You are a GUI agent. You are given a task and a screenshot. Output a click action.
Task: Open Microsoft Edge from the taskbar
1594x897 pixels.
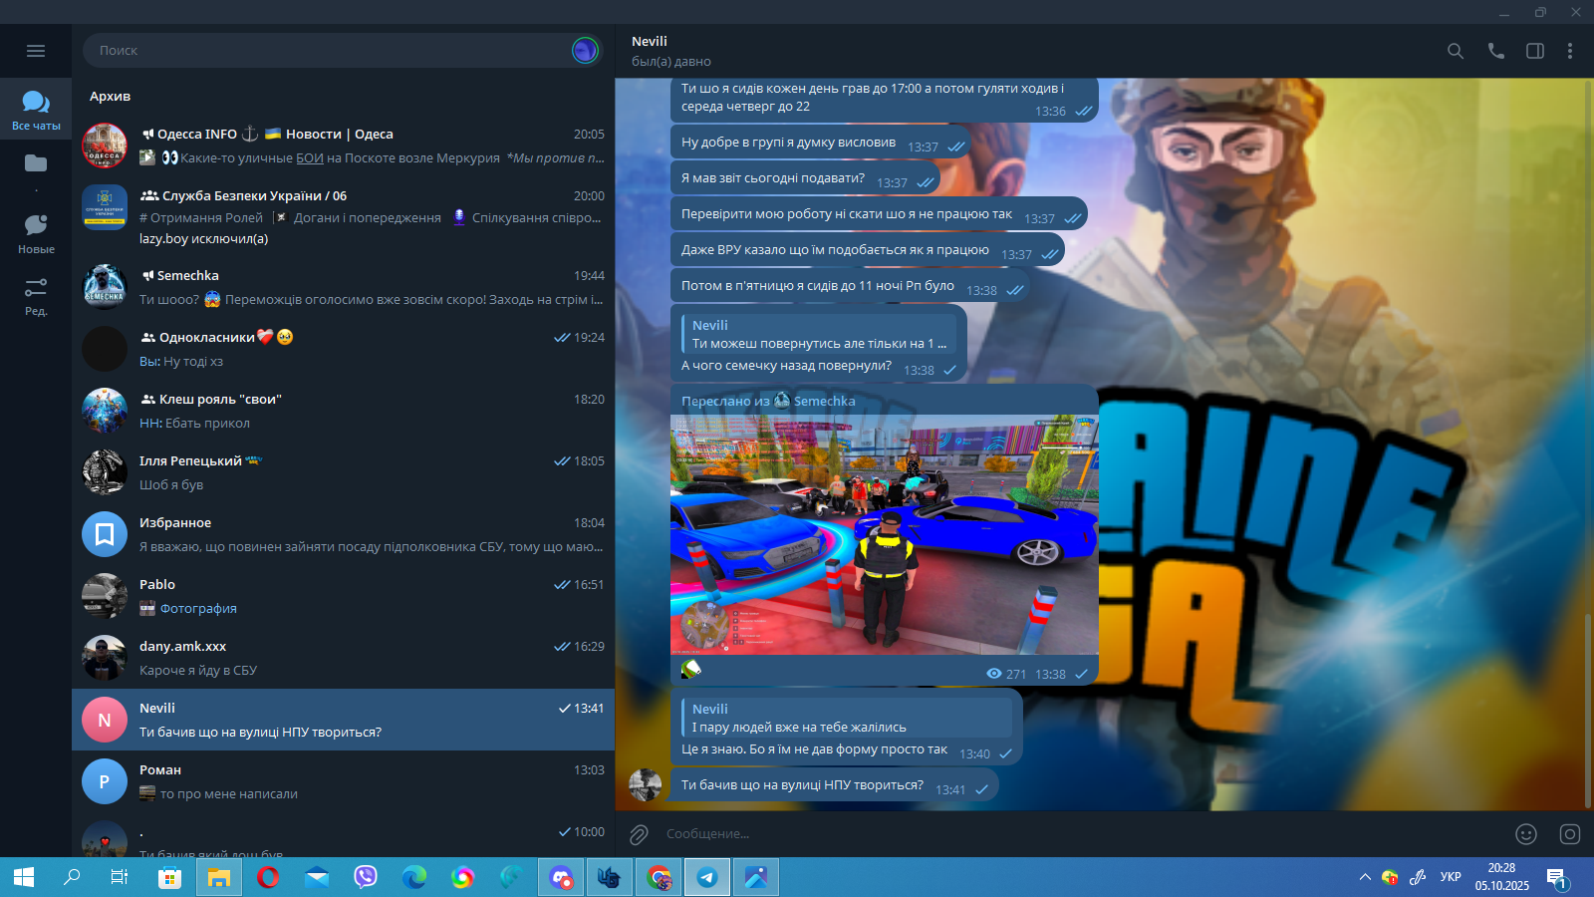(x=413, y=877)
